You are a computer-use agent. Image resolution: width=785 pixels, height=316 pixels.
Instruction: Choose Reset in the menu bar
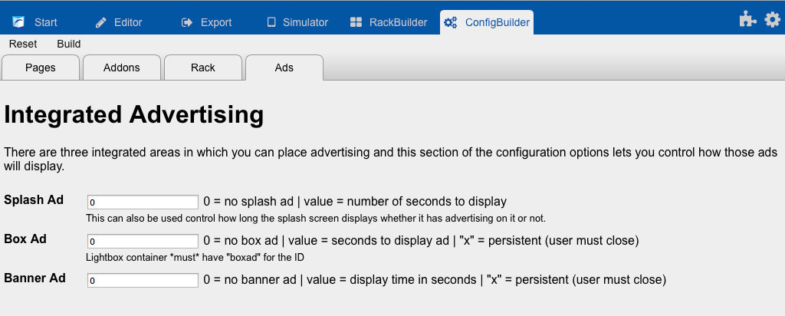23,44
